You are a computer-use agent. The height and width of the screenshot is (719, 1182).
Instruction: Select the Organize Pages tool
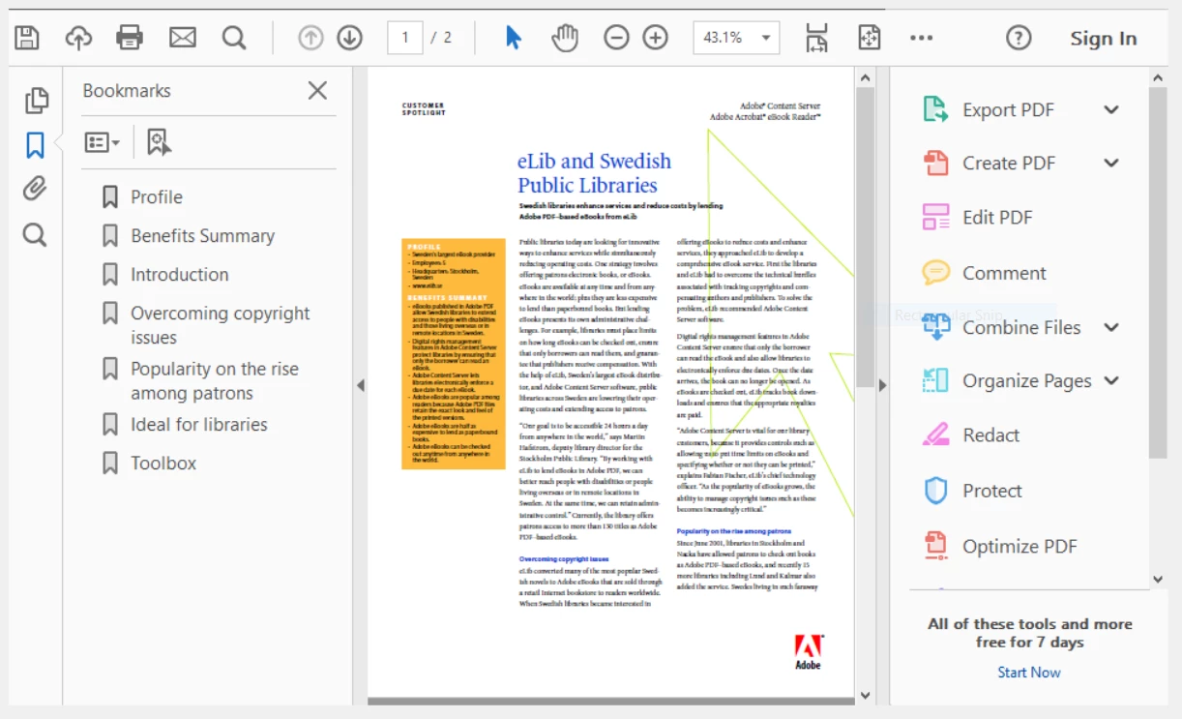tap(1027, 380)
